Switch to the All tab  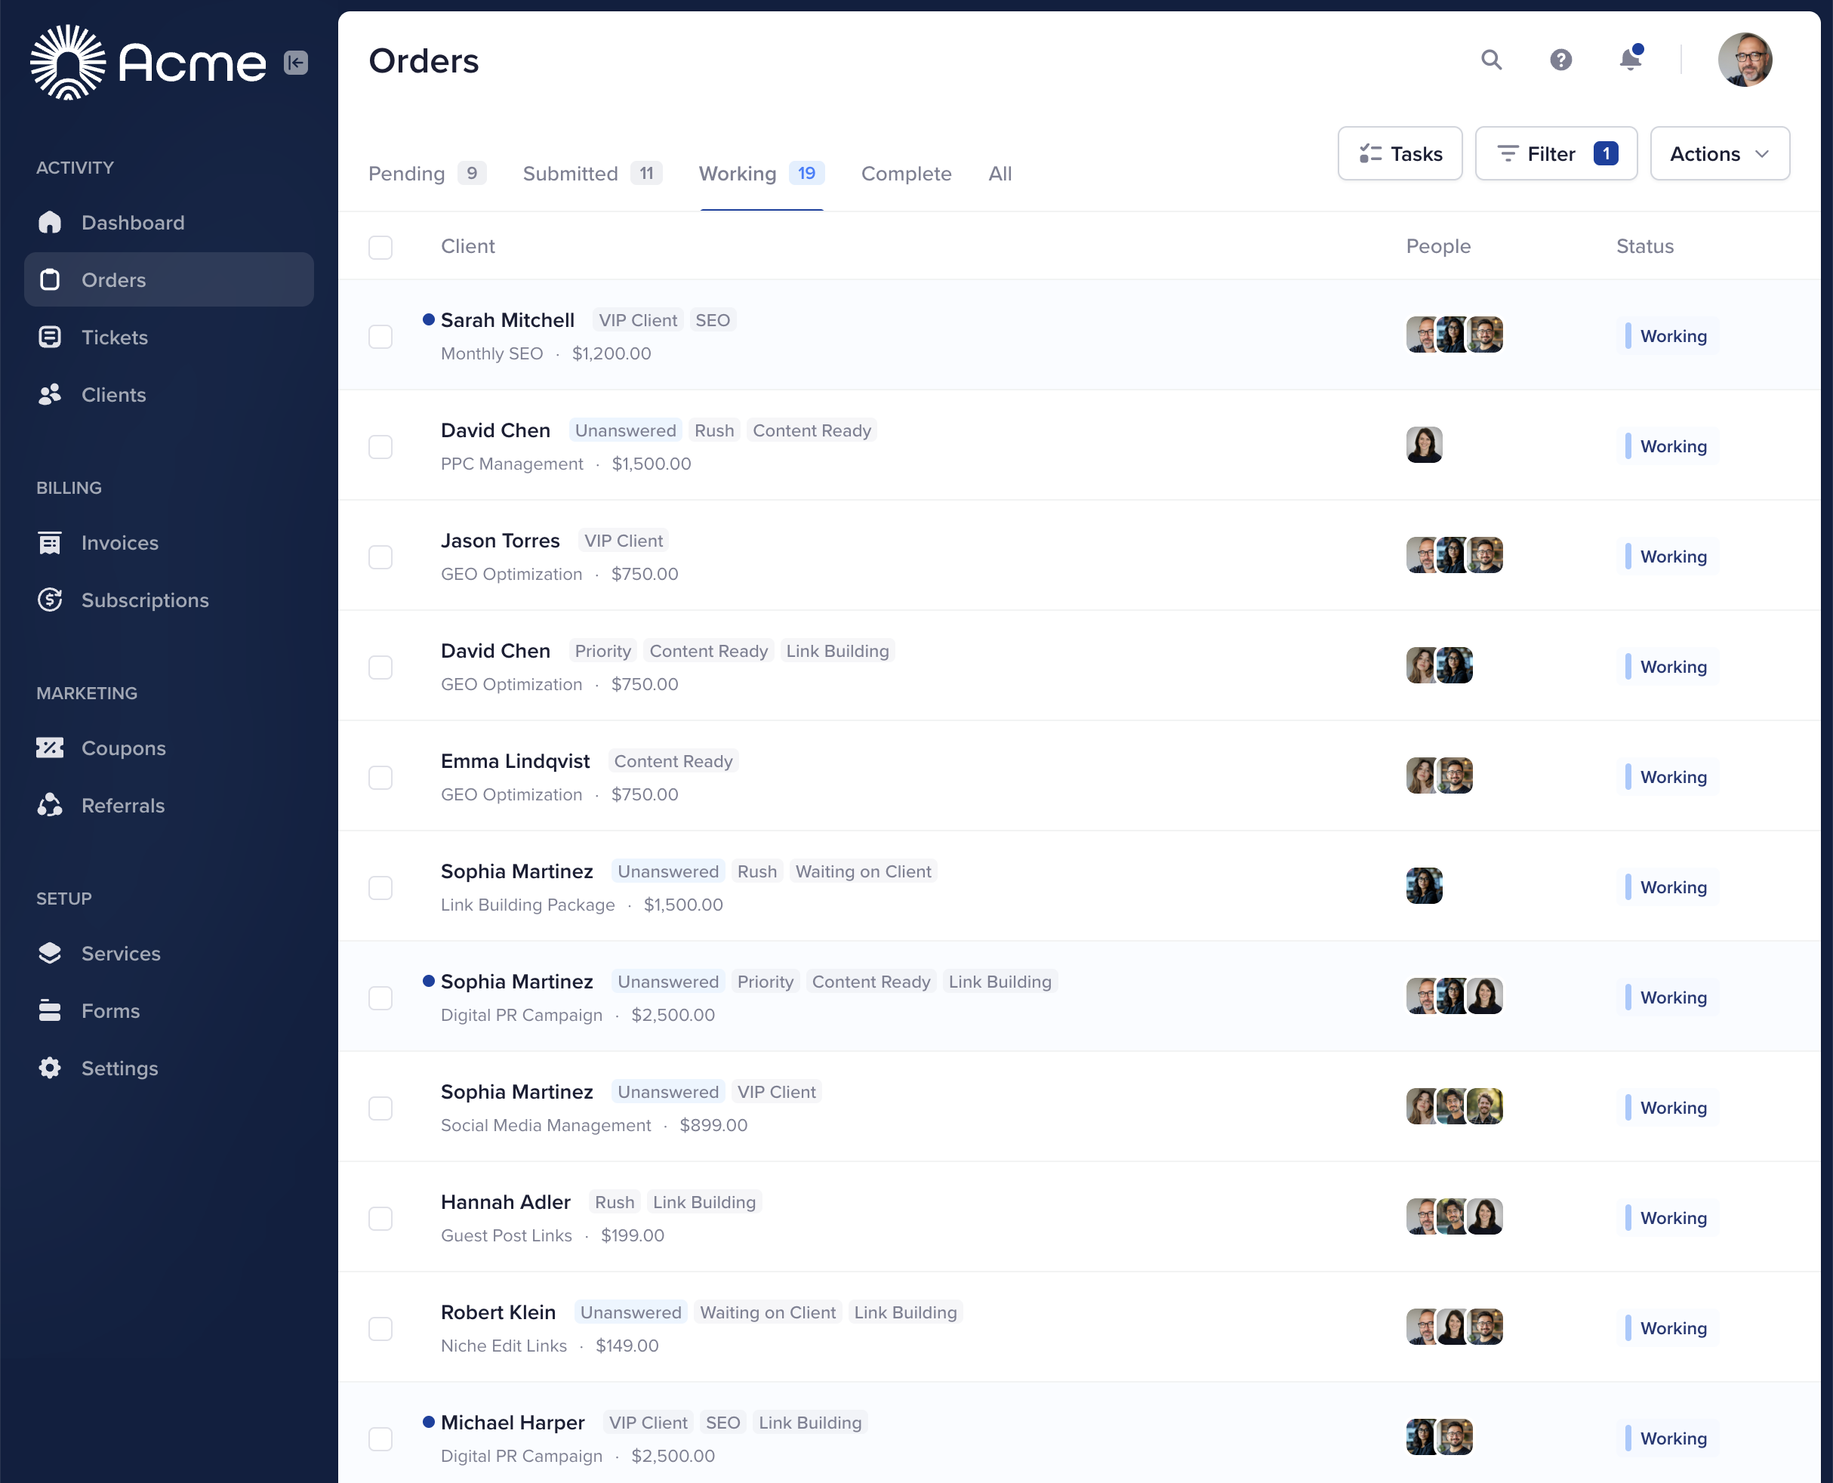1000,174
